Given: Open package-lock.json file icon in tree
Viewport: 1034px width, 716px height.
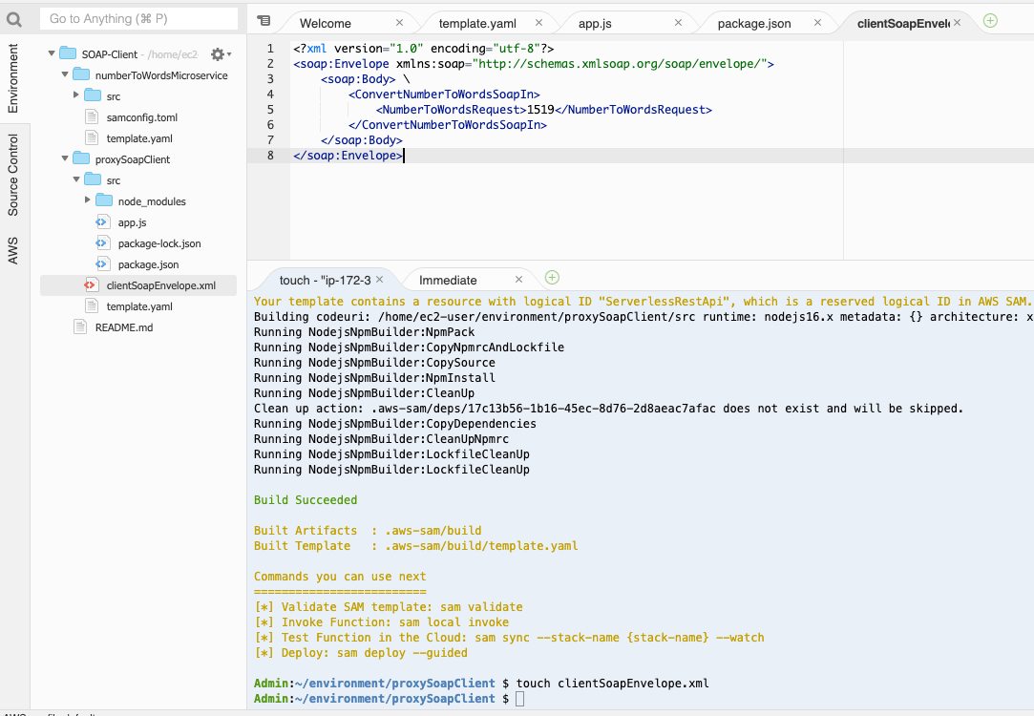Looking at the screenshot, I should tap(103, 243).
